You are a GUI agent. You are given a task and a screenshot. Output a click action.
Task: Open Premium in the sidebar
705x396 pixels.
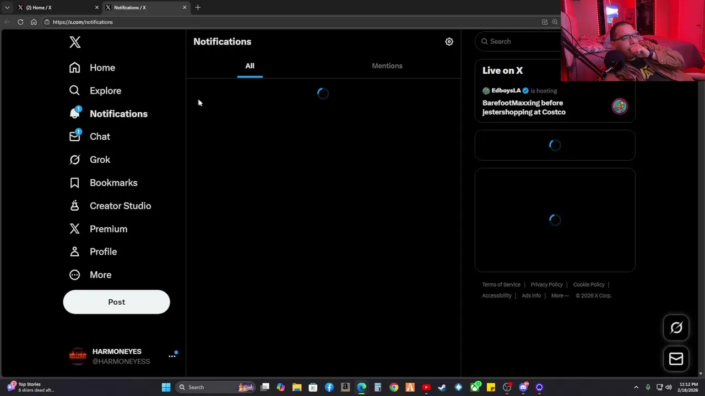click(98, 229)
